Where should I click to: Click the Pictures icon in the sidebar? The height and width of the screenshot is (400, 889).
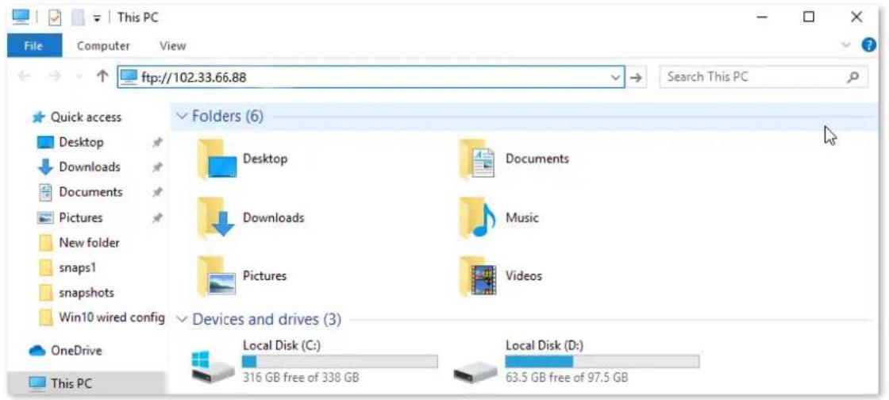coord(45,217)
